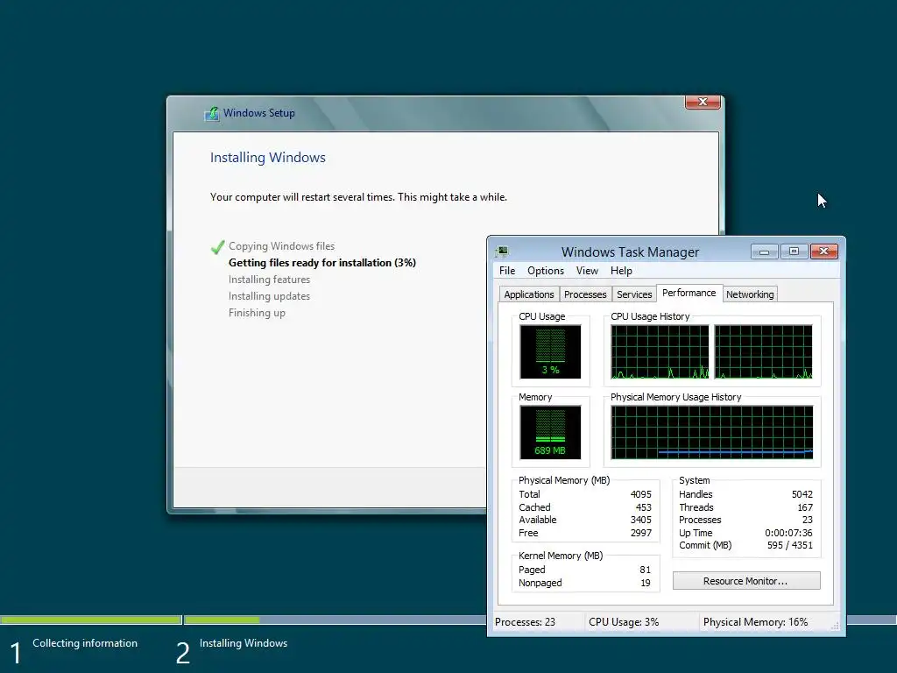Open the View menu in Task Manager
Screen dimensions: 897x673
click(x=587, y=271)
